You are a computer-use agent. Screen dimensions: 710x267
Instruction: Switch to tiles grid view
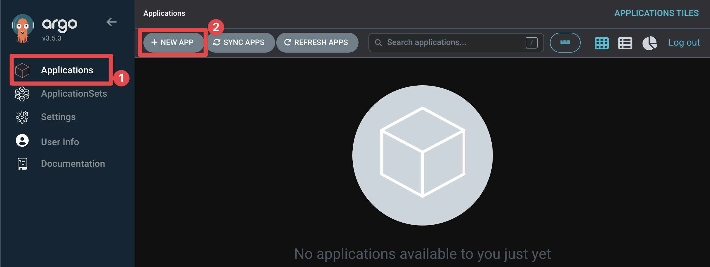point(602,43)
